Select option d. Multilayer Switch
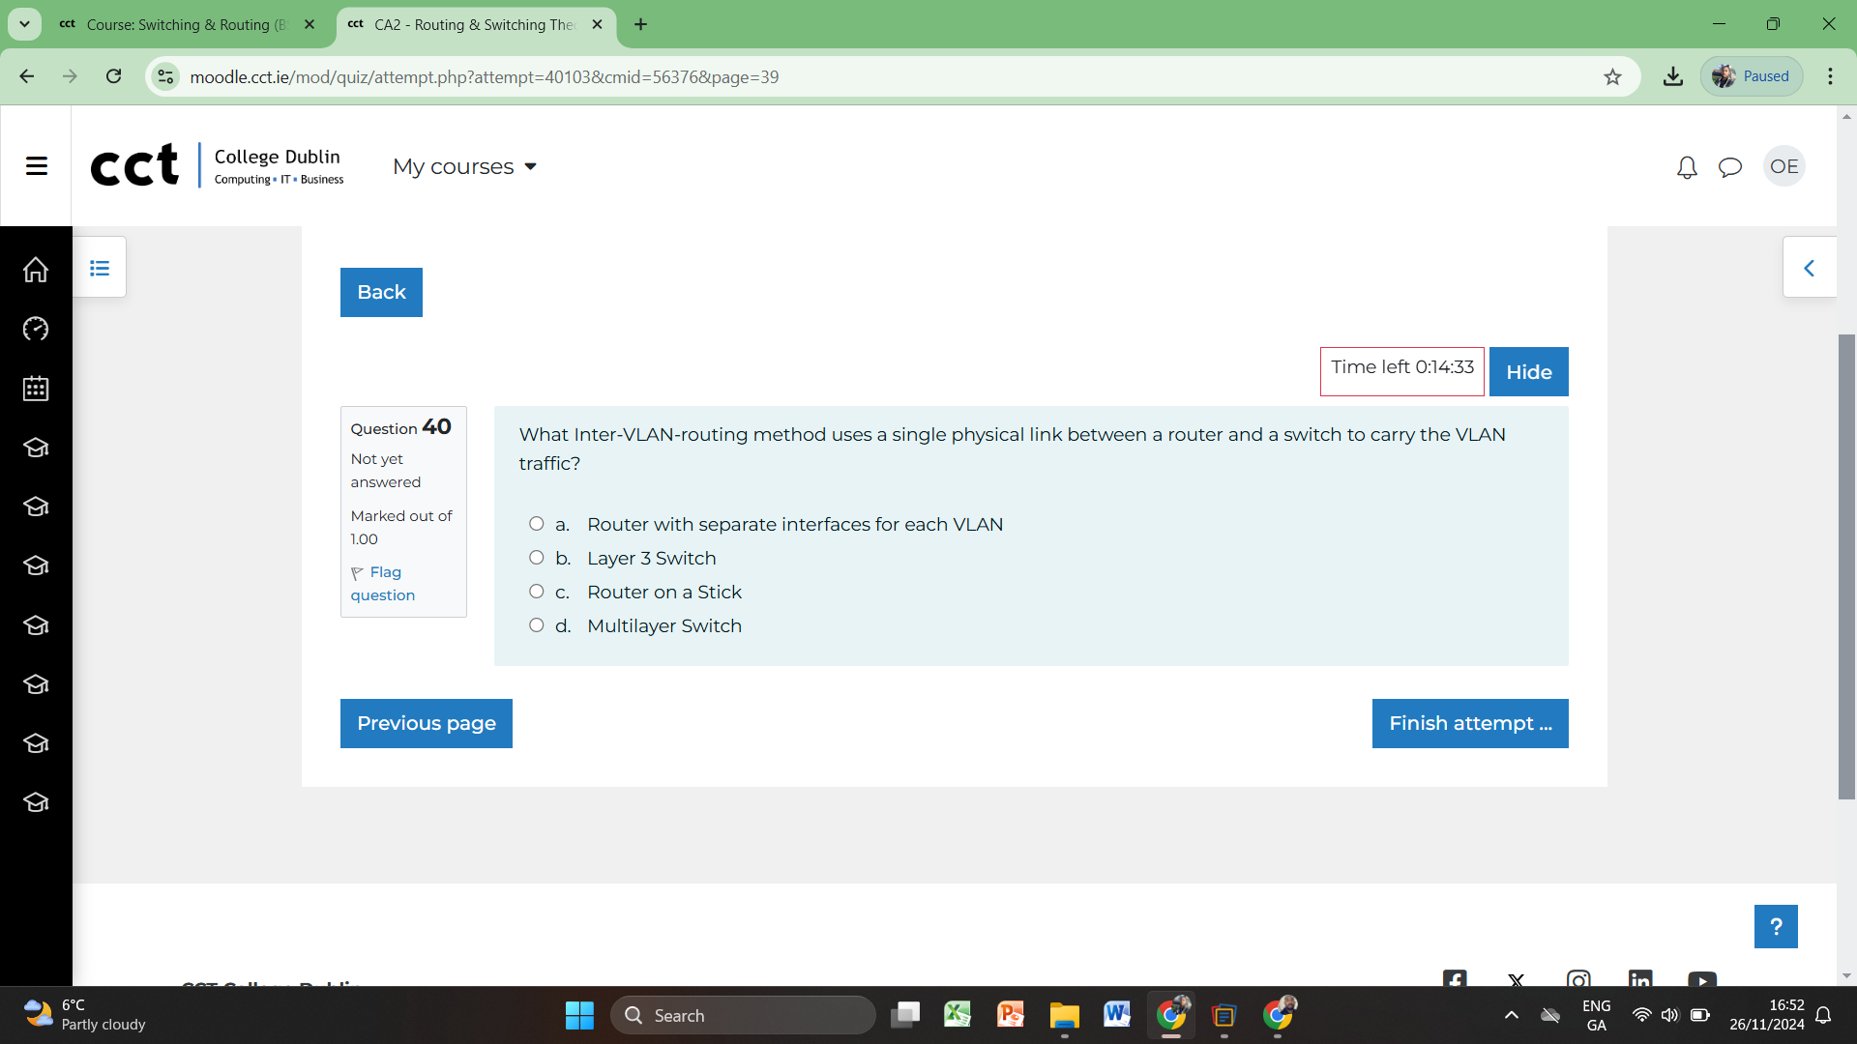This screenshot has width=1857, height=1044. 537,625
